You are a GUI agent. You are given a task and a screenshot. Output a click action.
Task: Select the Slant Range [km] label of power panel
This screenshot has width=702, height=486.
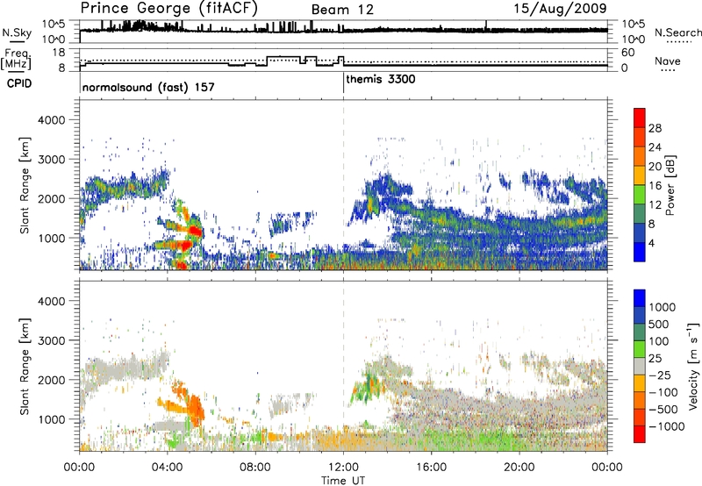25,185
